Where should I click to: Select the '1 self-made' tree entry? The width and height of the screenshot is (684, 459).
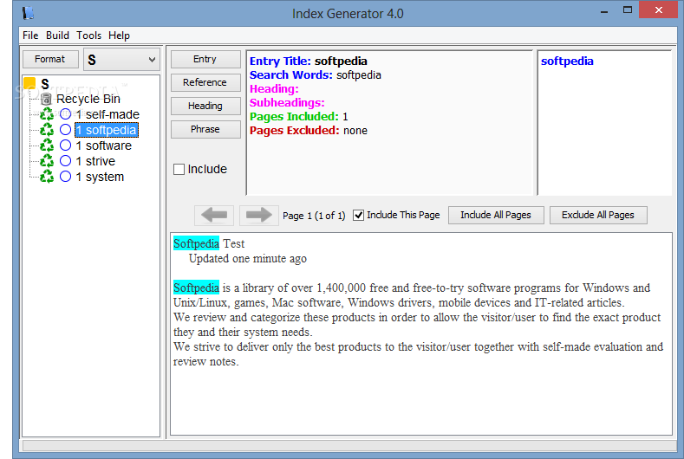pyautogui.click(x=107, y=114)
